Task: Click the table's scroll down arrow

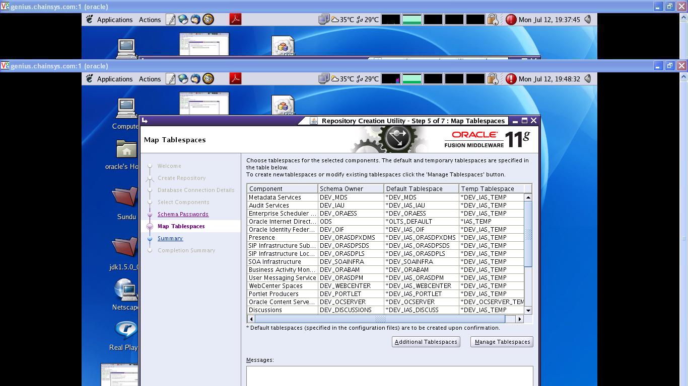Action: point(528,311)
